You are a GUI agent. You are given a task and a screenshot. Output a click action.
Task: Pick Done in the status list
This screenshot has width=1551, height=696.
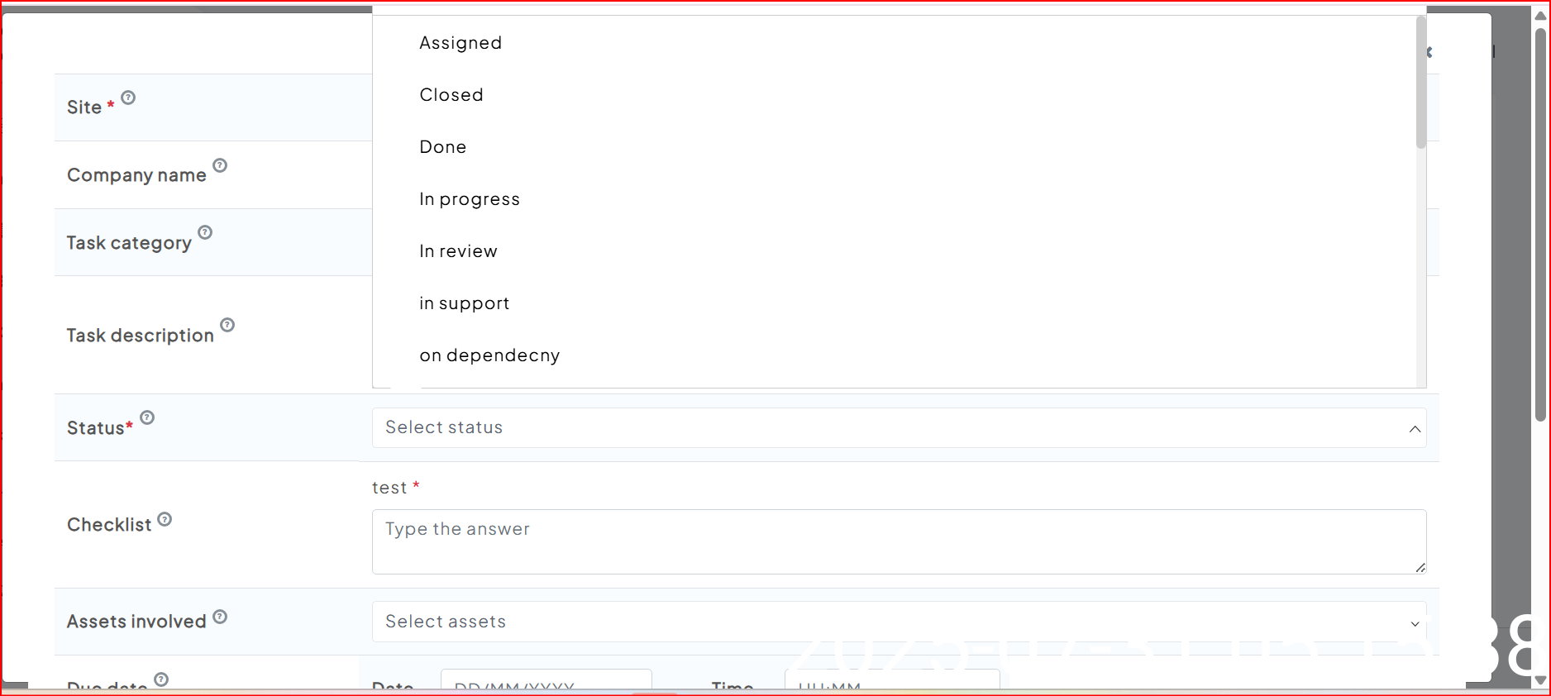pyautogui.click(x=443, y=147)
